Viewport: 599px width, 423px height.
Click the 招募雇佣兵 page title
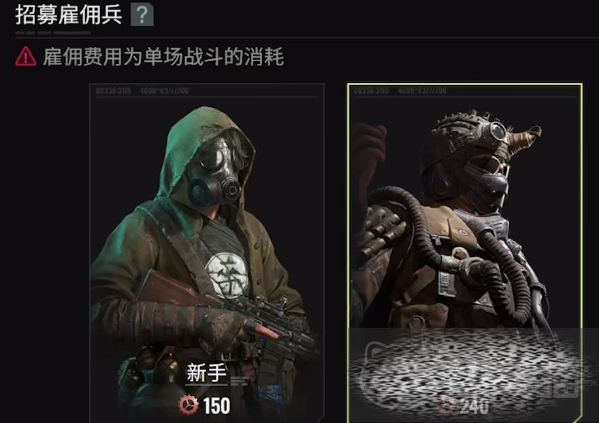pos(69,15)
